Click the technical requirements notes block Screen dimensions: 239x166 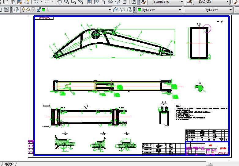(x=202, y=113)
